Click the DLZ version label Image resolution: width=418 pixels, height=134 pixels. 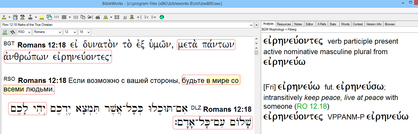tap(196, 108)
